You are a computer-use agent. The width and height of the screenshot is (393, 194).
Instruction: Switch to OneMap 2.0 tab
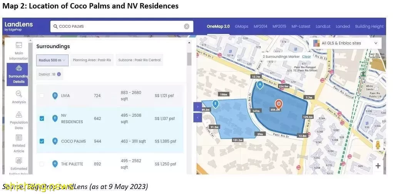[x=218, y=26]
